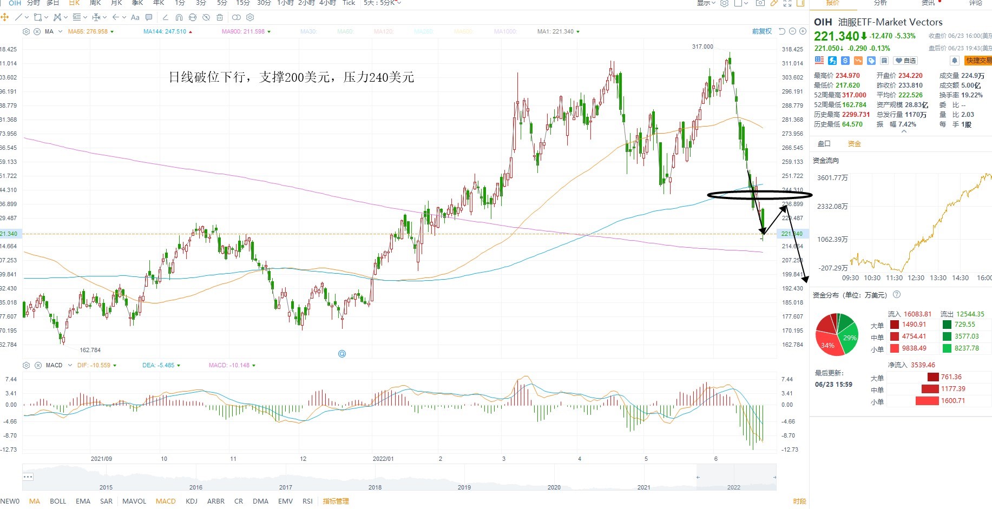Switch to the 资讯 tab
This screenshot has height=509, width=992.
pyautogui.click(x=928, y=3)
